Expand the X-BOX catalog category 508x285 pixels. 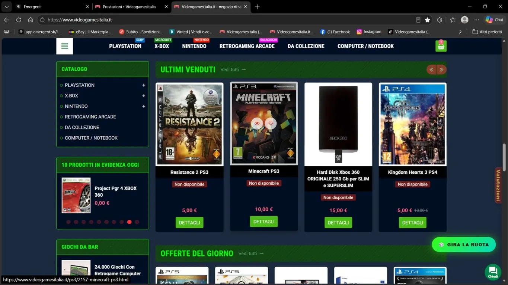144,96
